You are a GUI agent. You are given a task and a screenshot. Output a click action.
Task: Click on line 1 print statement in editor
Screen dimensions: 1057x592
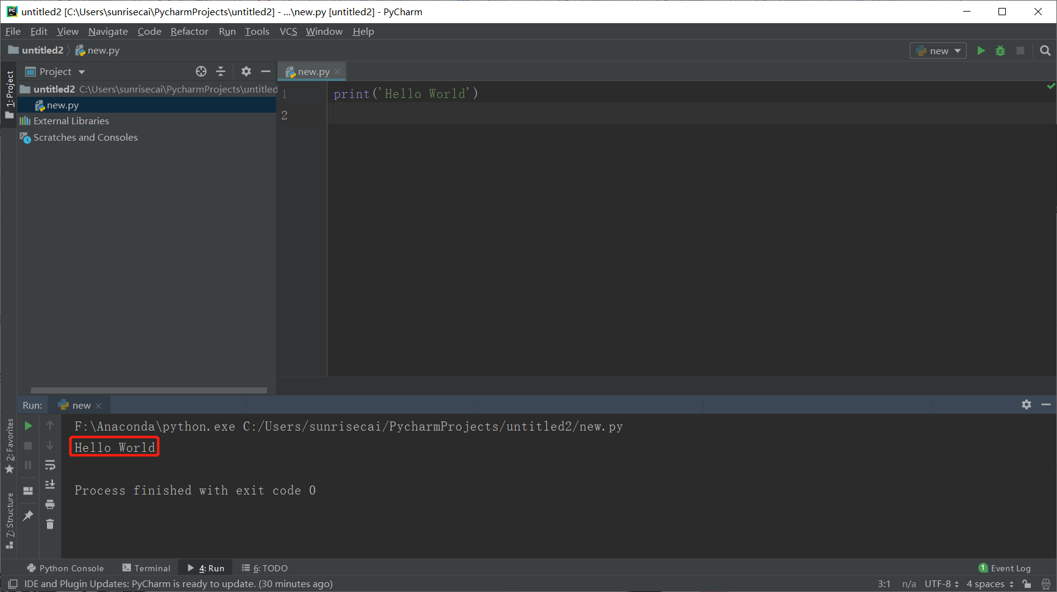pyautogui.click(x=406, y=94)
